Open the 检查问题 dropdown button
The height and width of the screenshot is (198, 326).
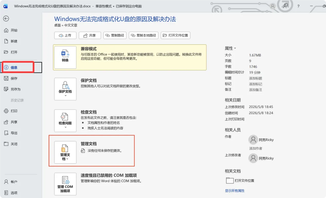pos(65,121)
